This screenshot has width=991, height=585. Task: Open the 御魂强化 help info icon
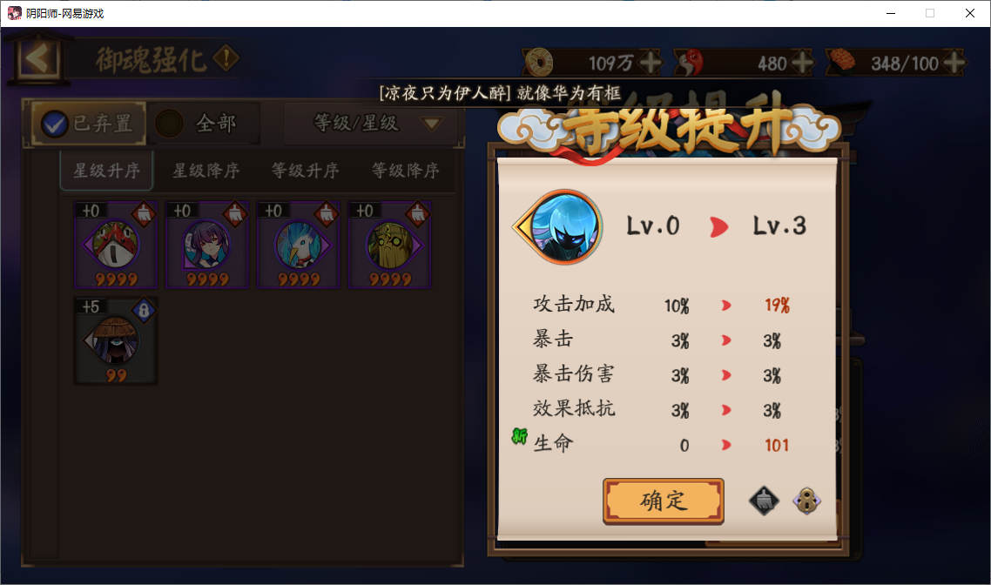[x=226, y=58]
